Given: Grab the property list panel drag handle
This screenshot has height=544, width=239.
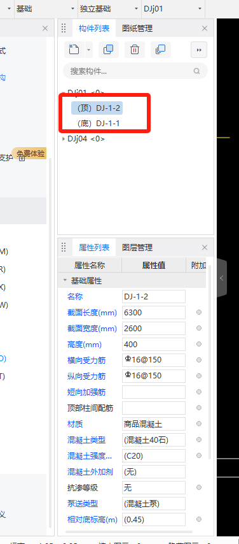Looking at the screenshot, I should [x=64, y=247].
